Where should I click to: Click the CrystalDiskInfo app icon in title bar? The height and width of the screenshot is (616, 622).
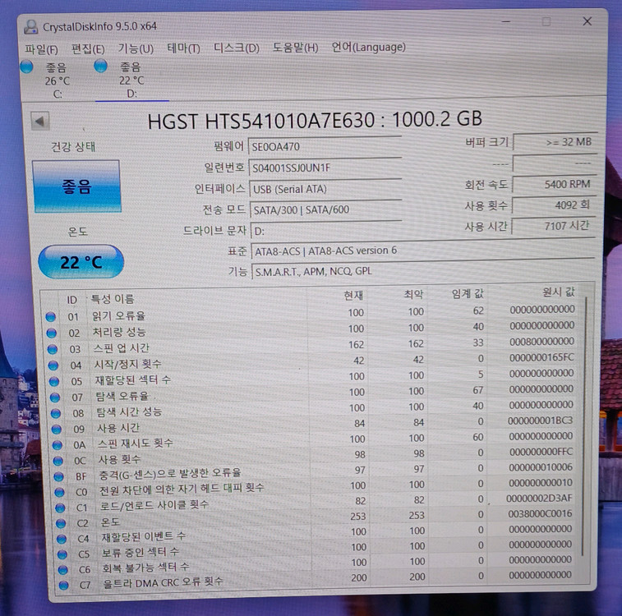click(x=30, y=27)
